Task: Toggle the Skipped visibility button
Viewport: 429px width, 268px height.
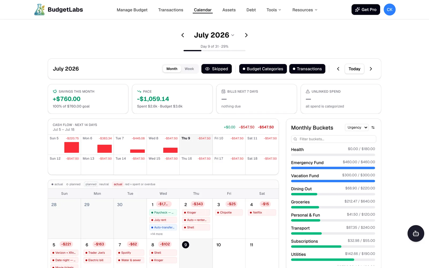Action: coord(216,69)
